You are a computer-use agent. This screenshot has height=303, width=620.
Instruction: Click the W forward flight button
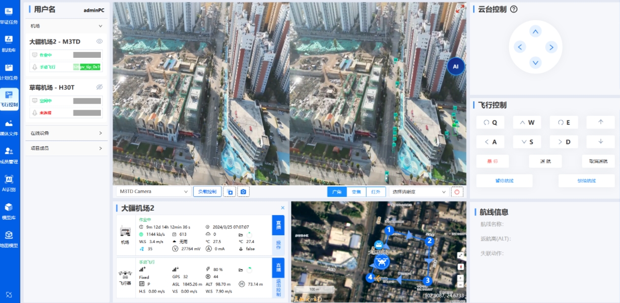click(527, 122)
